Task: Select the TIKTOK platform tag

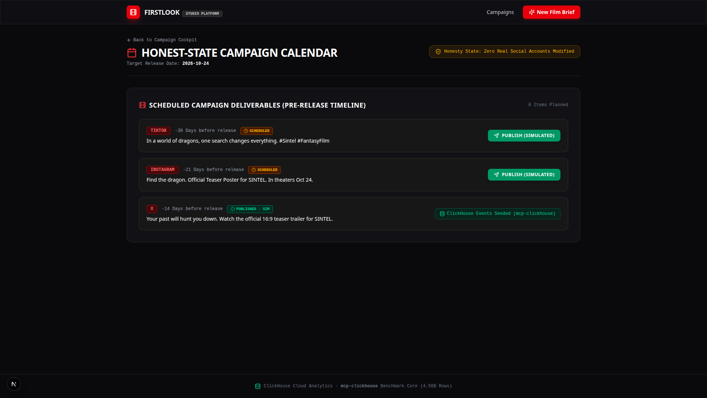Action: pyautogui.click(x=158, y=131)
